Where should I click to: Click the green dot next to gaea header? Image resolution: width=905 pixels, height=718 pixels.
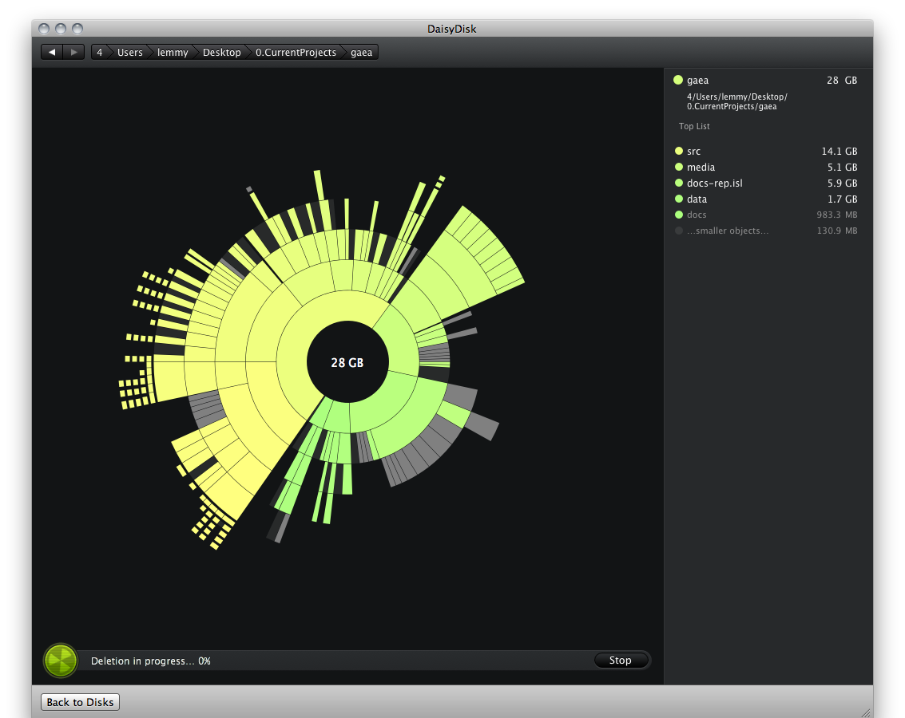point(677,80)
